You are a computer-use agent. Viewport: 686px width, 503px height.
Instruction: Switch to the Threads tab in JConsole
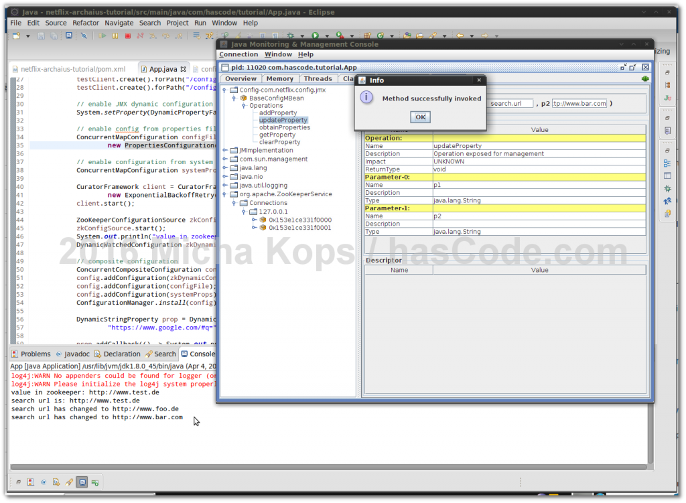click(318, 78)
